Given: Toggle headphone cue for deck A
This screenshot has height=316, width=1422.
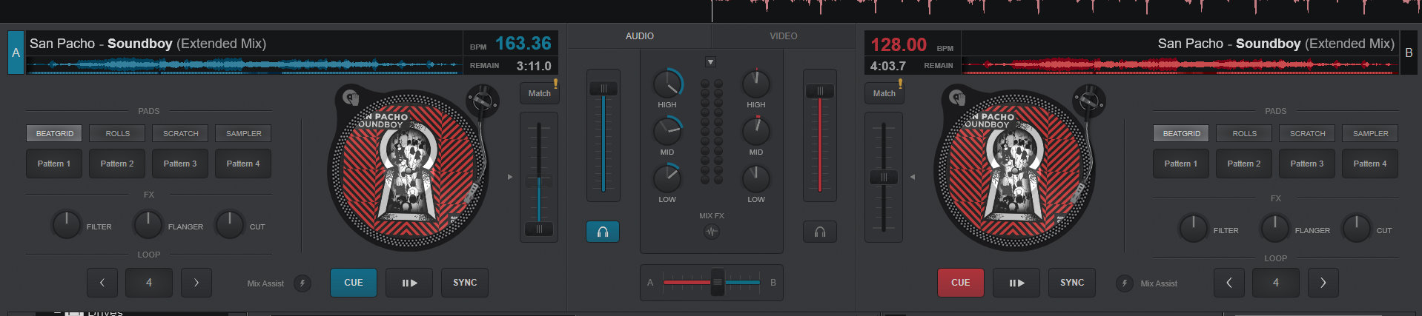Looking at the screenshot, I should click(x=603, y=232).
